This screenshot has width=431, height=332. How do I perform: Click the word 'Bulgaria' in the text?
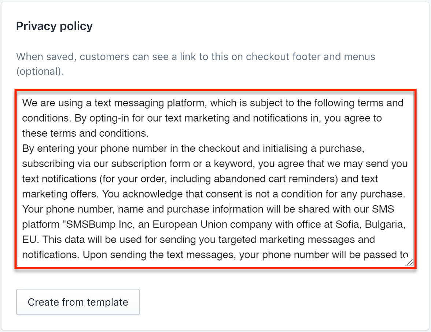point(384,224)
